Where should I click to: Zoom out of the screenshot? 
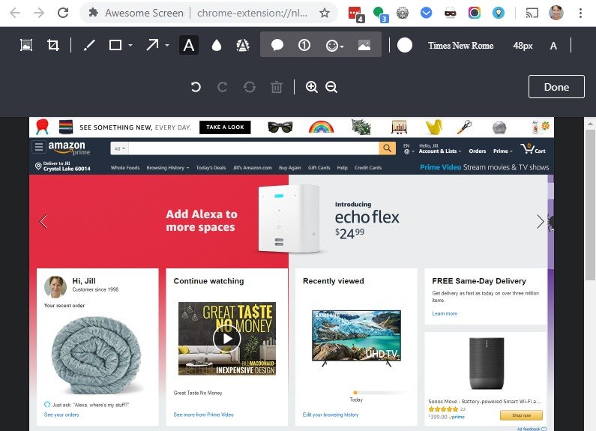pos(331,87)
